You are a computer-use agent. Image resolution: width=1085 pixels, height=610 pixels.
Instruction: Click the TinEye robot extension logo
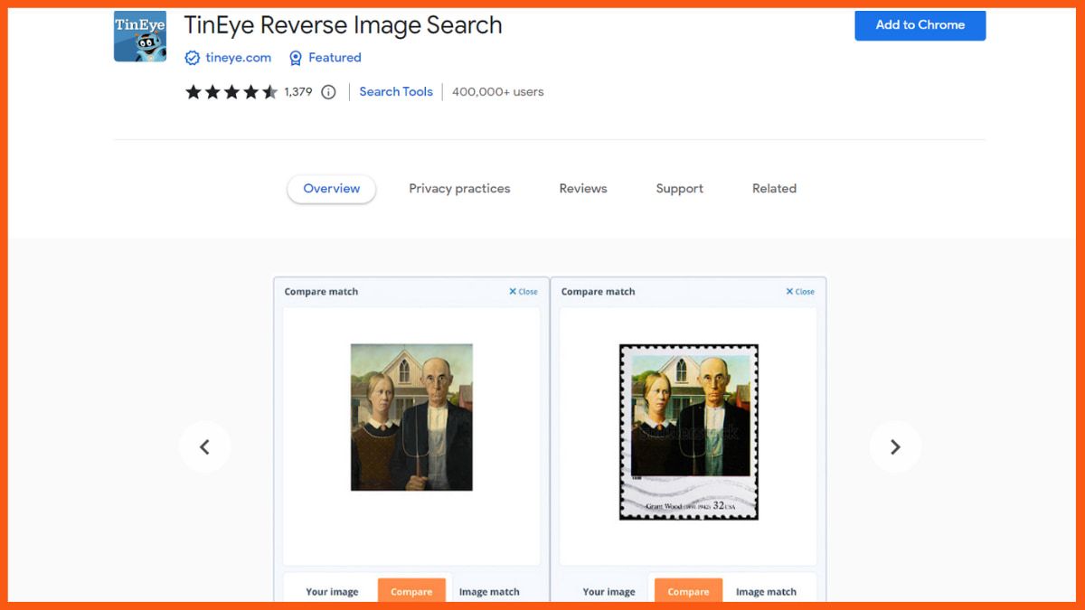point(140,36)
